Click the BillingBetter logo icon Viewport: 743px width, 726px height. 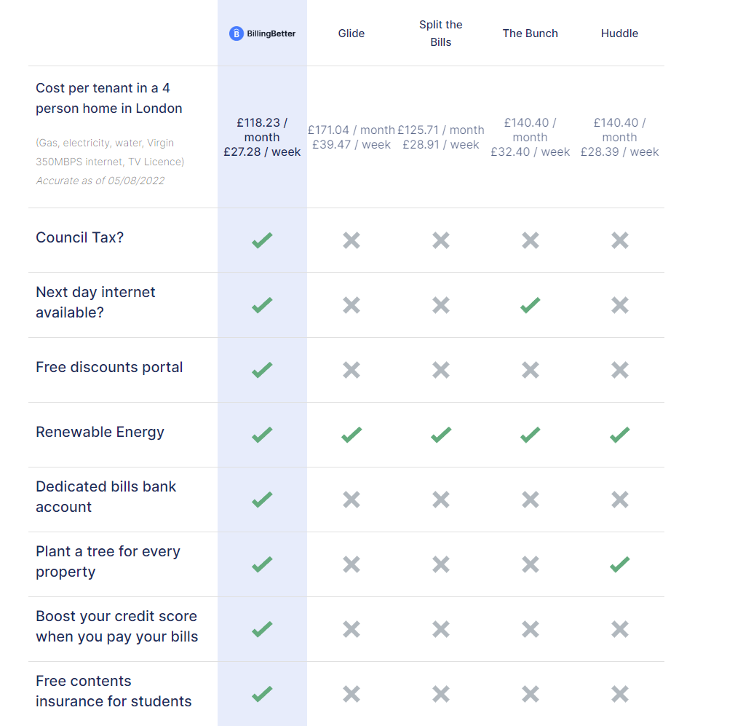coord(236,33)
